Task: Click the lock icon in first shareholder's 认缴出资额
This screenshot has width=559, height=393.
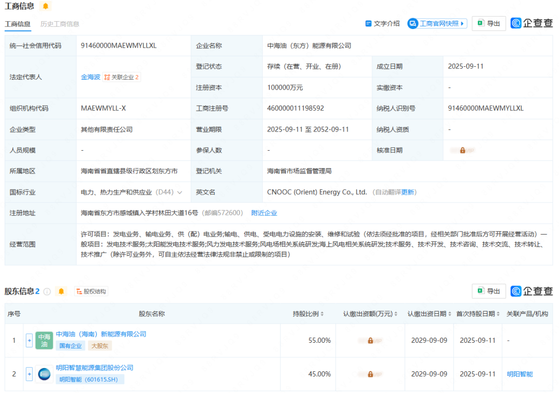Action: tap(370, 341)
